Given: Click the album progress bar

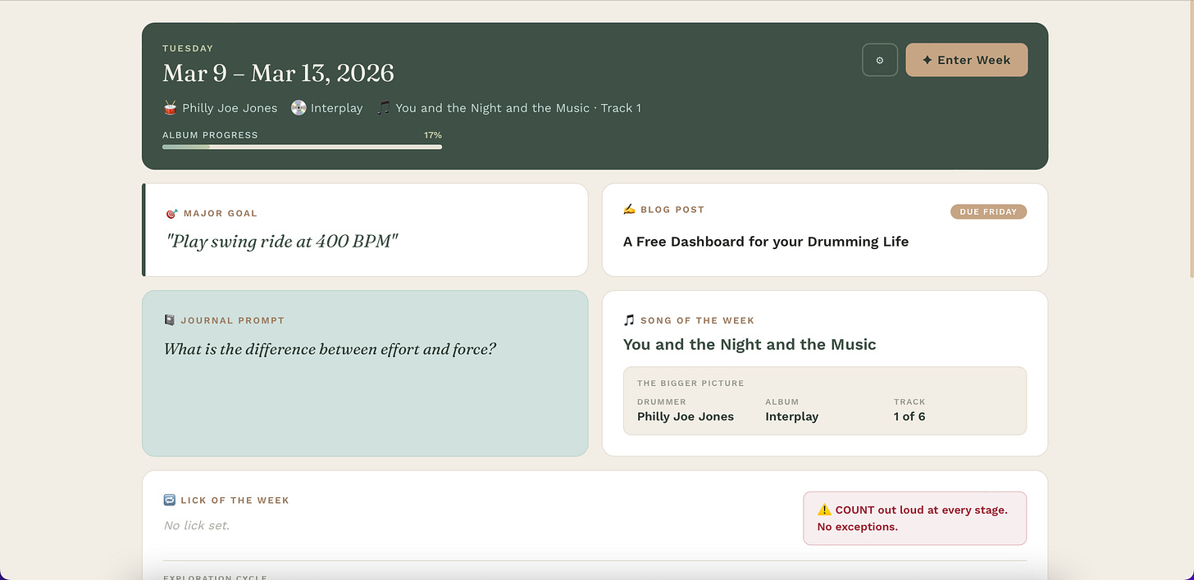Looking at the screenshot, I should [302, 147].
